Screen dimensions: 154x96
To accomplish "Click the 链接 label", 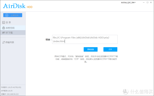I will [x=49, y=39].
